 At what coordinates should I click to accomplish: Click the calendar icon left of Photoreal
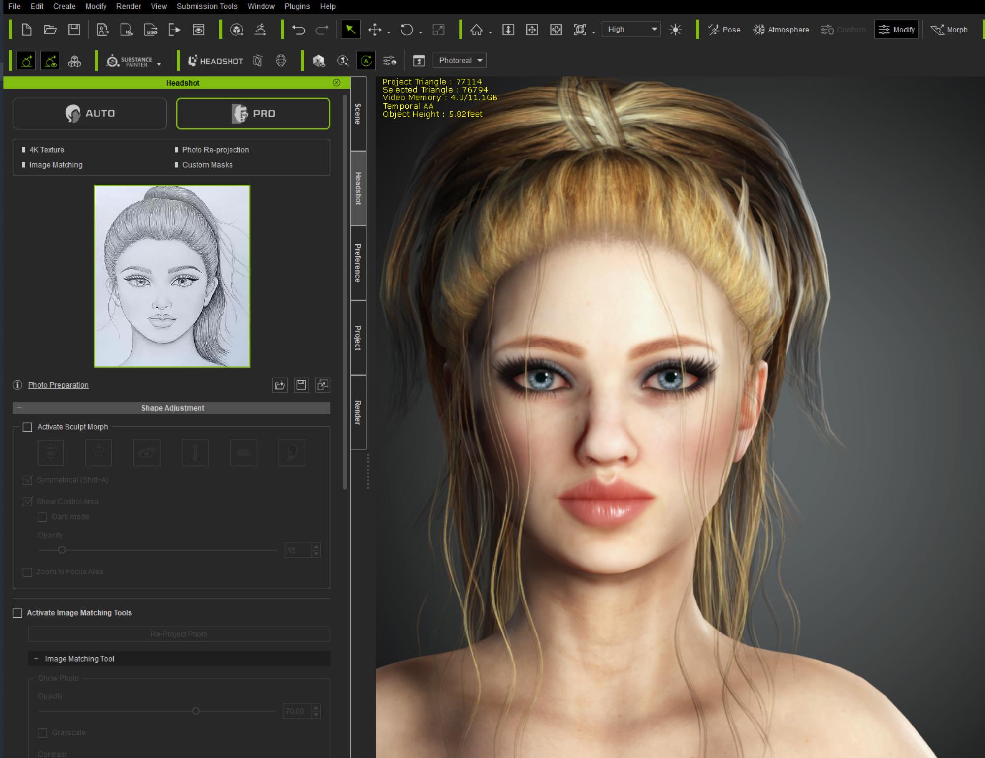tap(419, 61)
